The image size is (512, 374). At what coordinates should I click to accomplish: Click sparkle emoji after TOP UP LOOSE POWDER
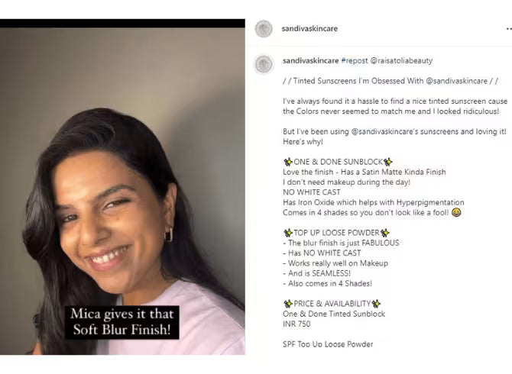click(384, 233)
